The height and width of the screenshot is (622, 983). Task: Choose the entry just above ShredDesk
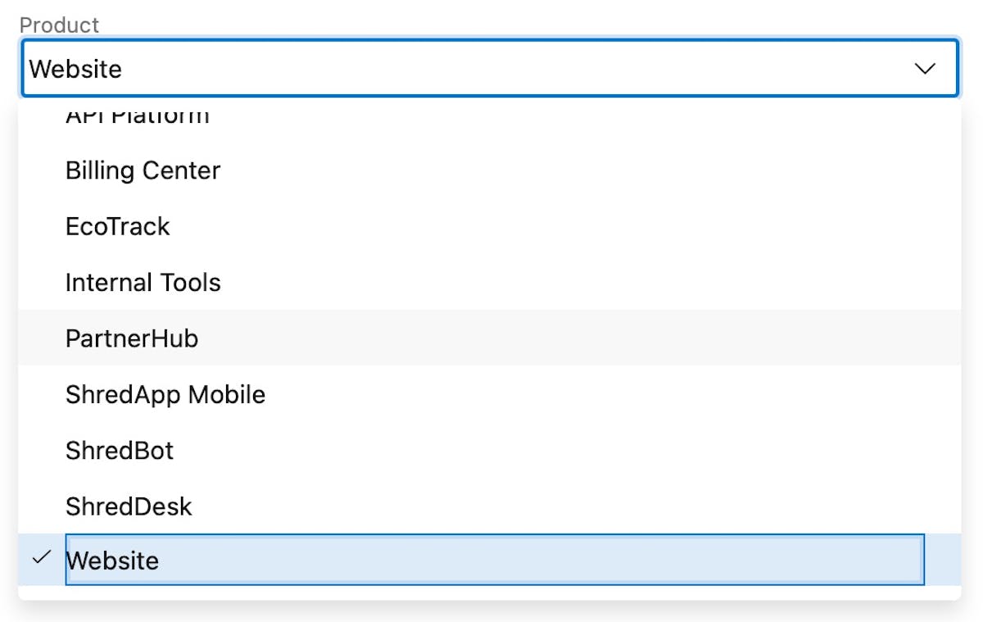pyautogui.click(x=120, y=450)
